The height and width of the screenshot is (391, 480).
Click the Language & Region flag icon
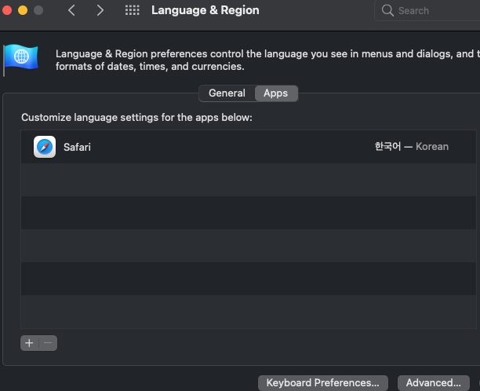tap(21, 59)
